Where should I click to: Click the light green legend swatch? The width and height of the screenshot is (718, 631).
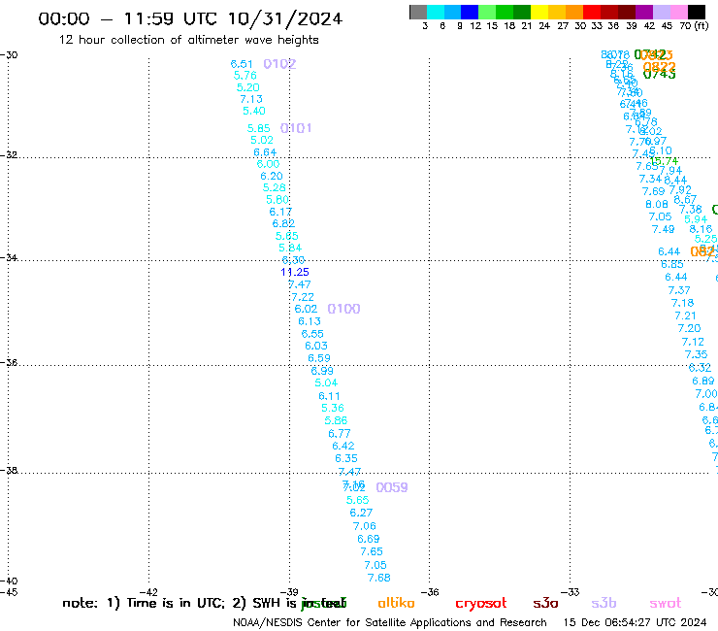(487, 12)
